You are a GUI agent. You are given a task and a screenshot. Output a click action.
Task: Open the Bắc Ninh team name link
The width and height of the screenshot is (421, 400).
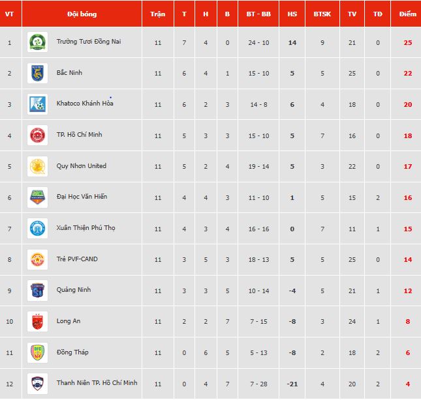click(x=69, y=73)
